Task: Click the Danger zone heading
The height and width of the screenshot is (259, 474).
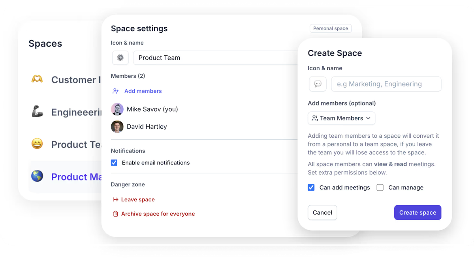Action: point(128,184)
